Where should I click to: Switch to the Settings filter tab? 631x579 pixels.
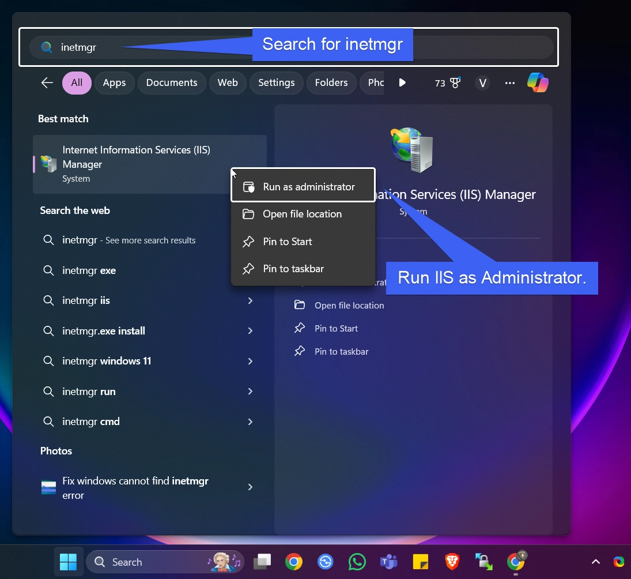[x=277, y=83]
